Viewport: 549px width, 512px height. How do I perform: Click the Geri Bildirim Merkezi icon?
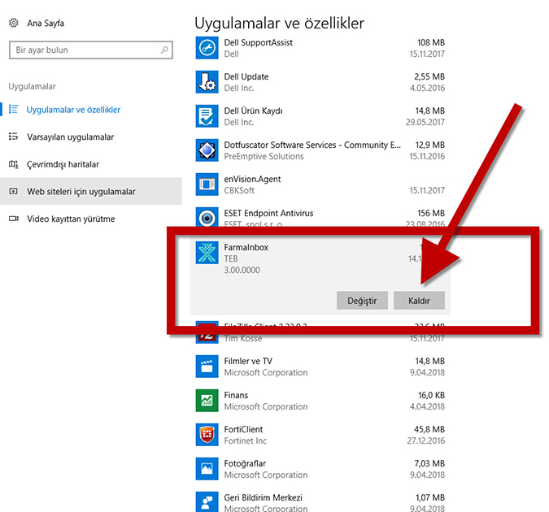click(207, 502)
